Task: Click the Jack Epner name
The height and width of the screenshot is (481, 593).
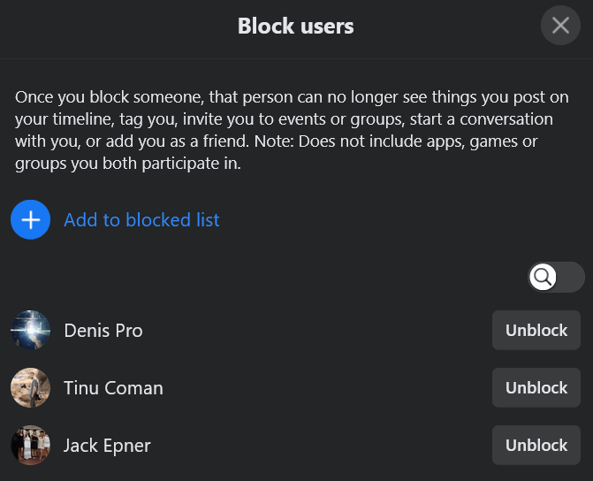Action: pos(107,446)
